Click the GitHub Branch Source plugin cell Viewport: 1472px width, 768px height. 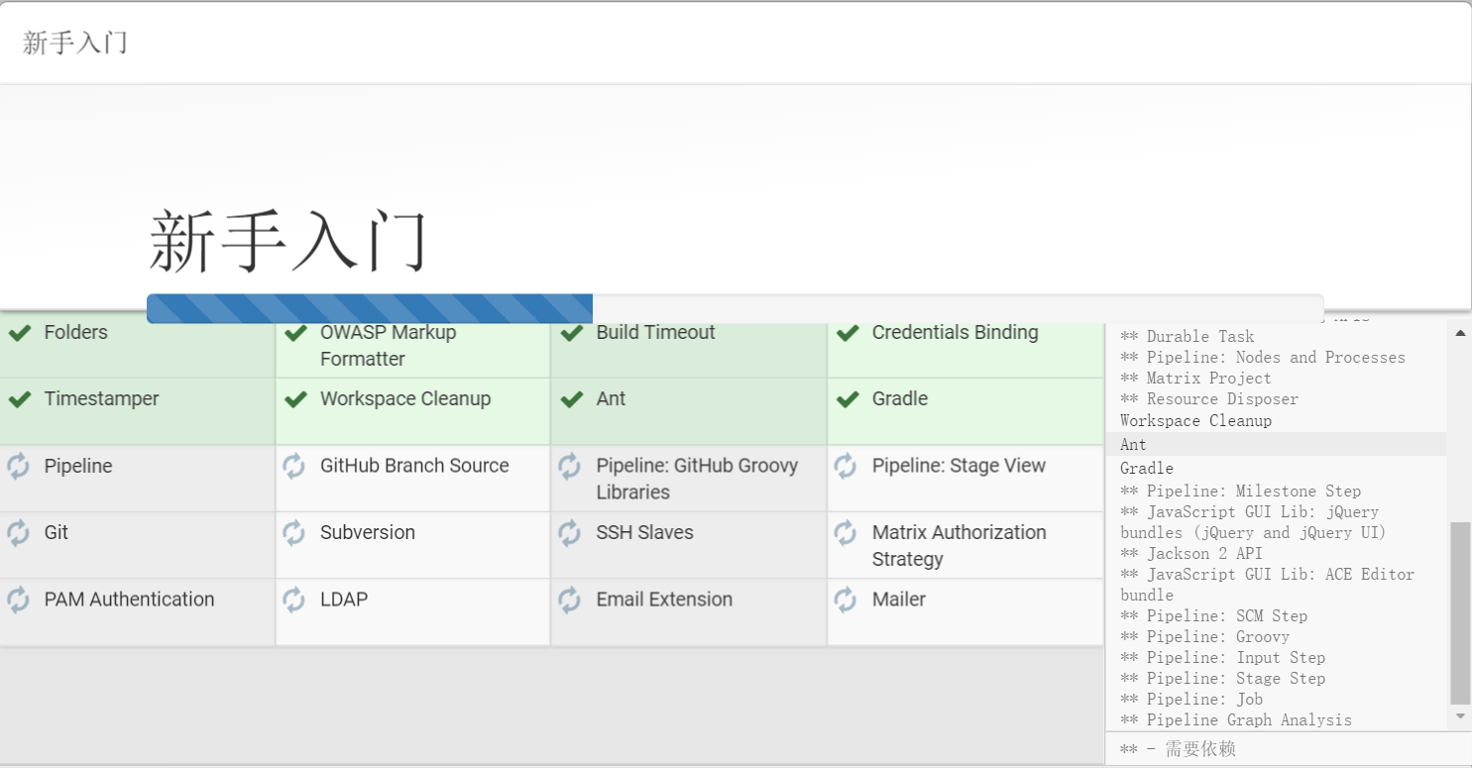click(413, 478)
